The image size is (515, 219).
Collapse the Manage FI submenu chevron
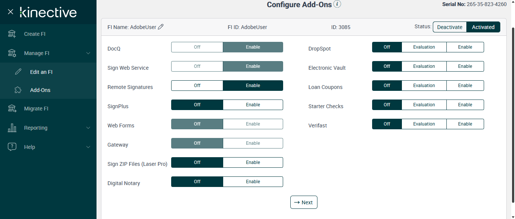pyautogui.click(x=88, y=53)
